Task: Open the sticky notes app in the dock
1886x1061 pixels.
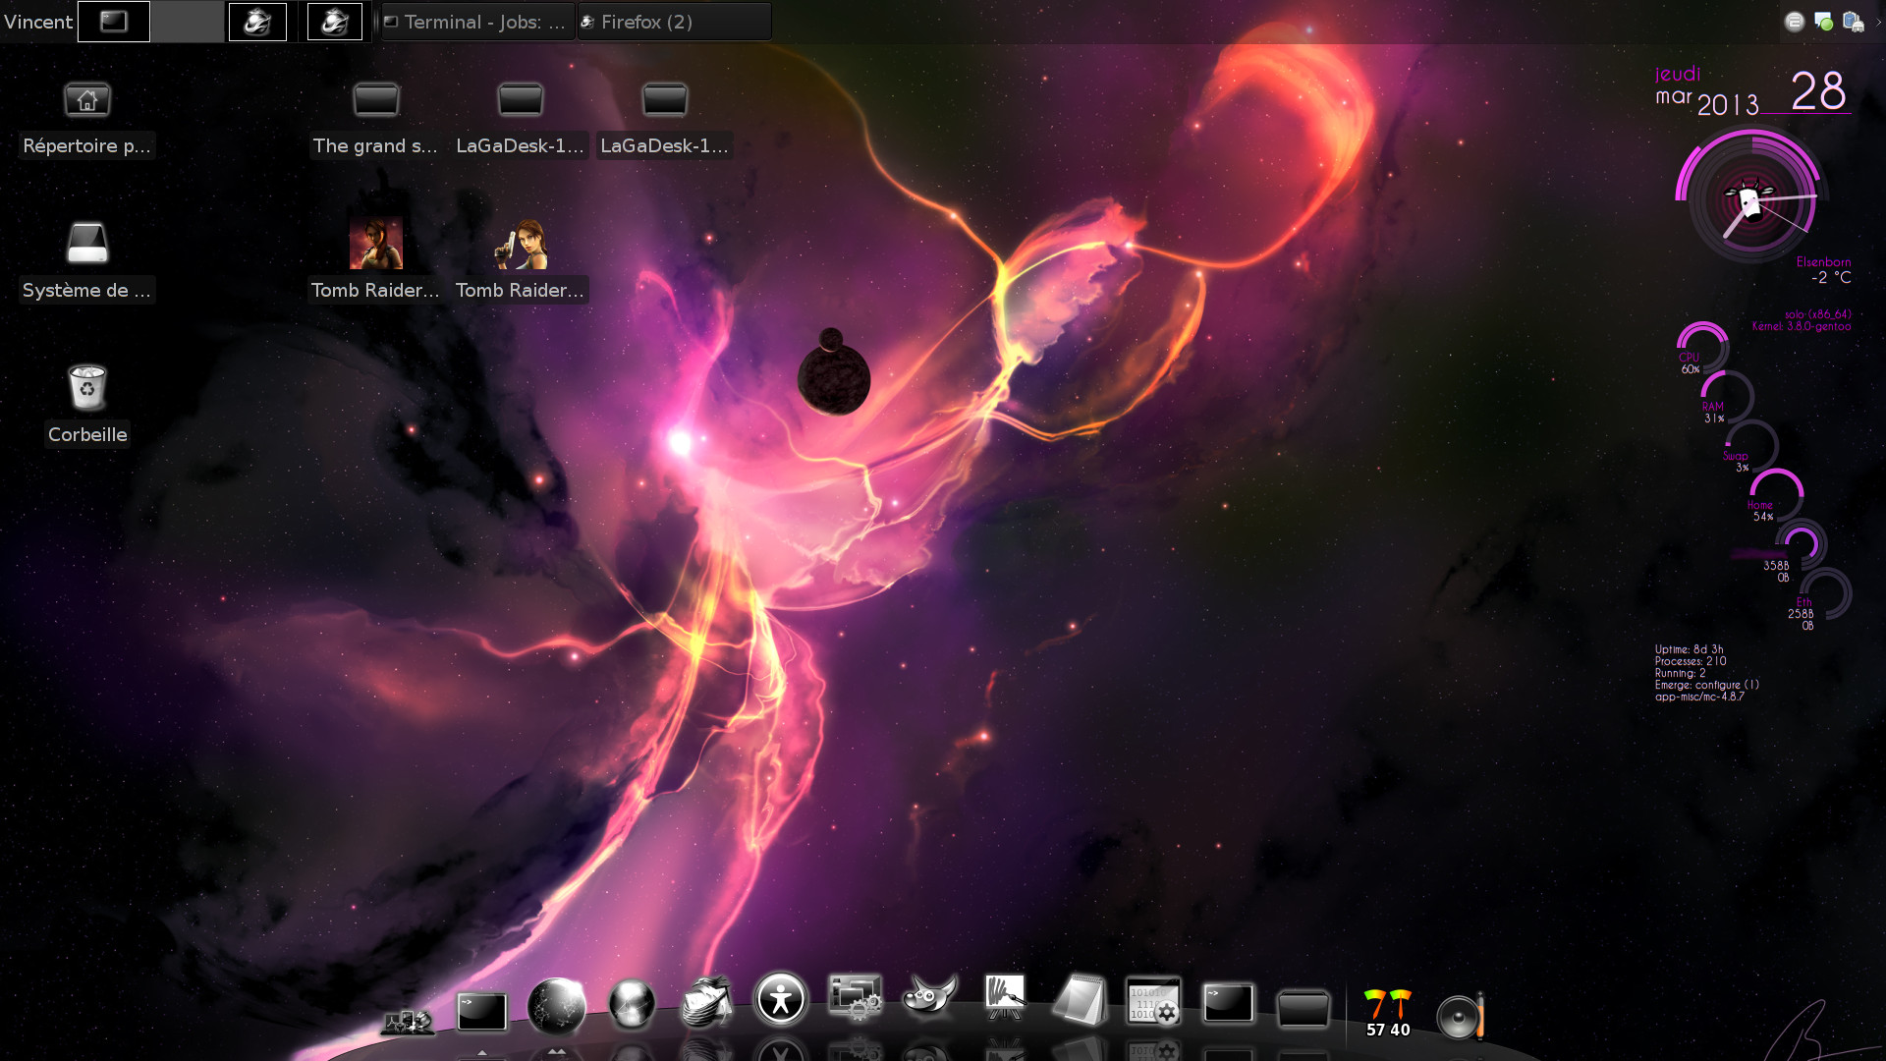Action: coord(1081,1002)
